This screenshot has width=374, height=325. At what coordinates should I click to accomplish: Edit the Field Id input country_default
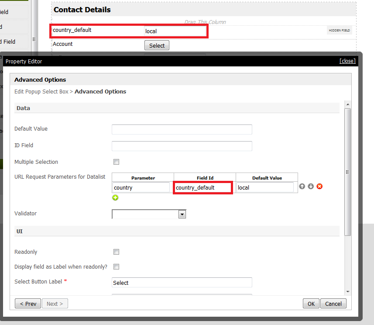coord(203,187)
